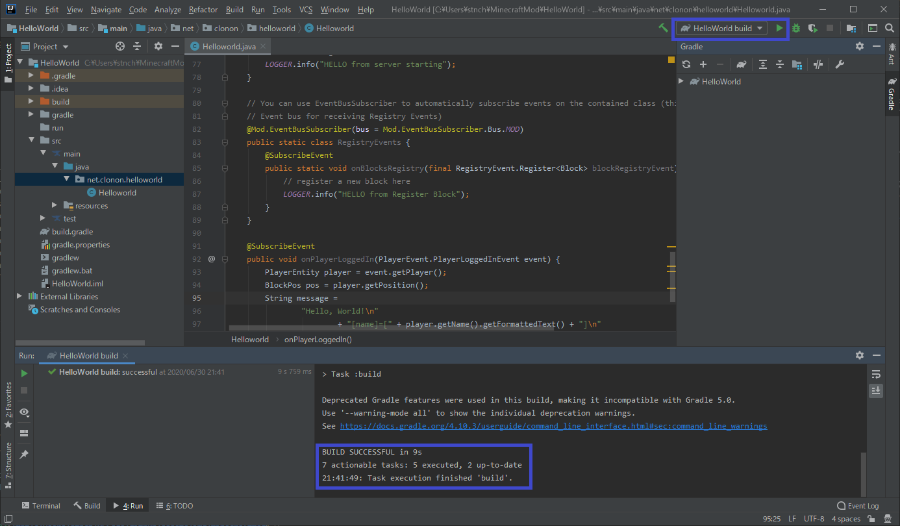Click the UTF-8 encoding in status bar
The image size is (900, 526).
pos(814,519)
